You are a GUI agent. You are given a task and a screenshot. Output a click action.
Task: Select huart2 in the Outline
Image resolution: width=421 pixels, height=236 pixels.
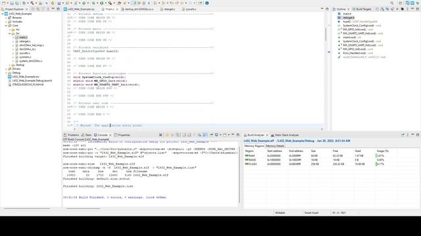(x=347, y=22)
